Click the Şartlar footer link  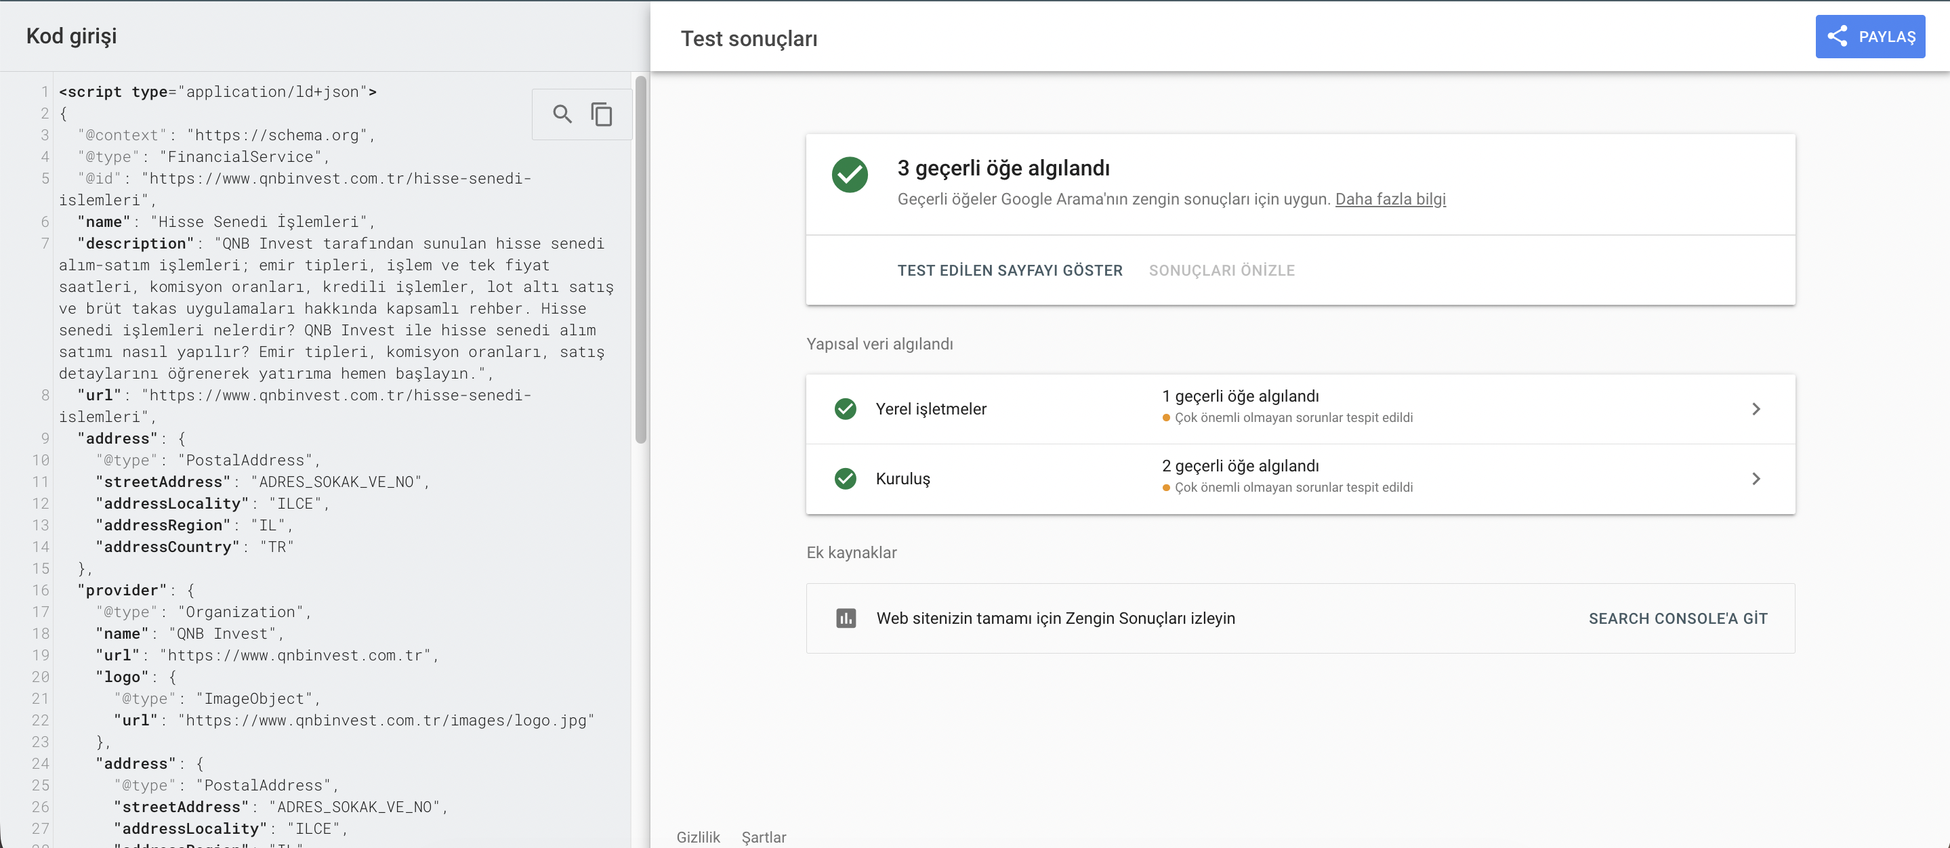(763, 836)
